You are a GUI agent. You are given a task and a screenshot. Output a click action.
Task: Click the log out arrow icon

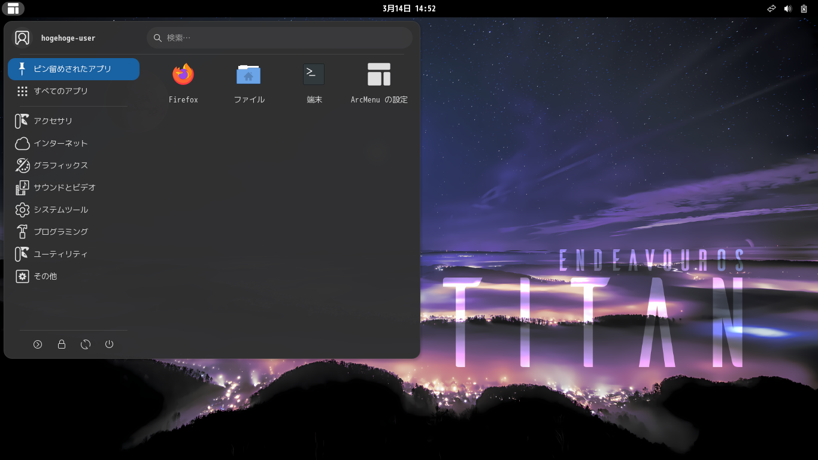38,344
